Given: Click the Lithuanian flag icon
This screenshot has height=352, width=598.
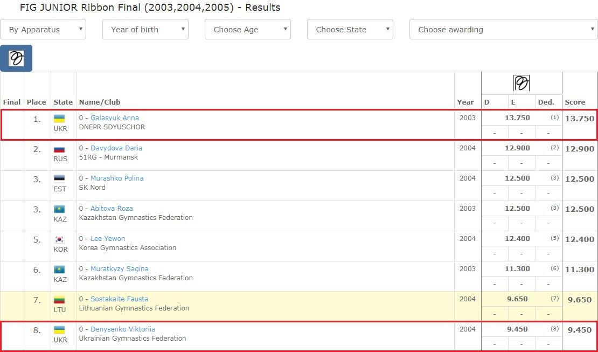Looking at the screenshot, I should tap(59, 300).
